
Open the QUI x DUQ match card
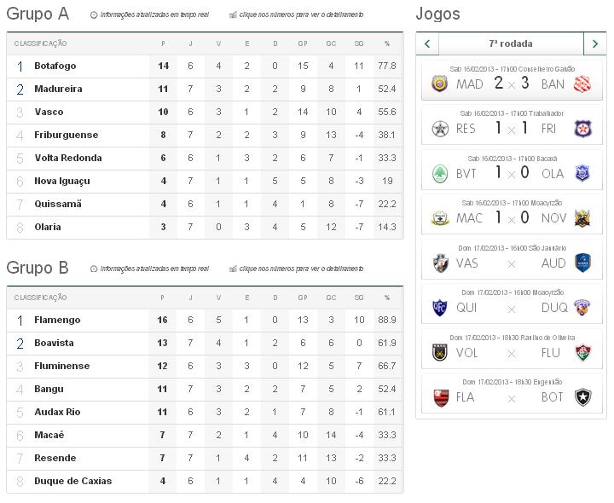pyautogui.click(x=511, y=307)
